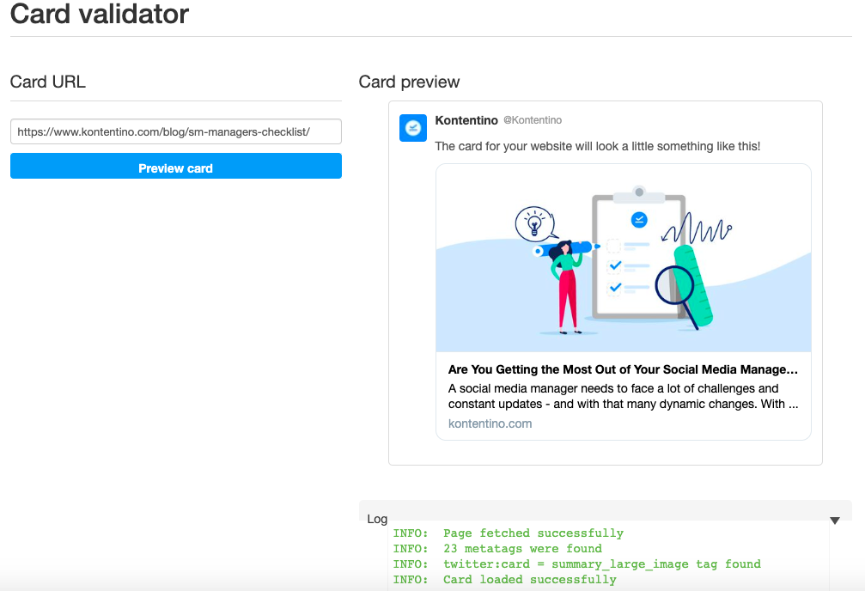
Task: Click the text 'The card for your website will look...'
Action: 598,146
